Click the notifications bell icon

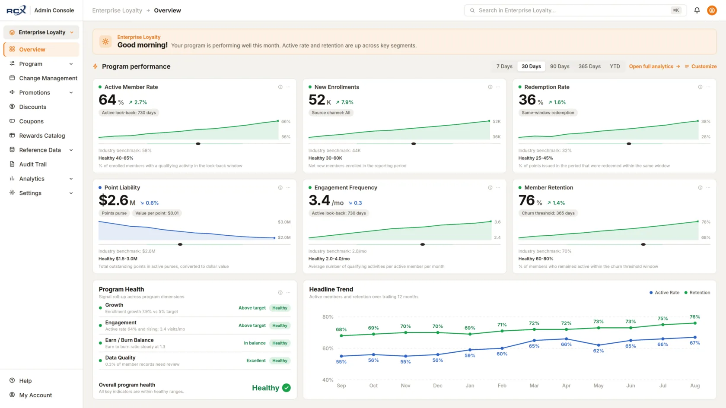[697, 10]
